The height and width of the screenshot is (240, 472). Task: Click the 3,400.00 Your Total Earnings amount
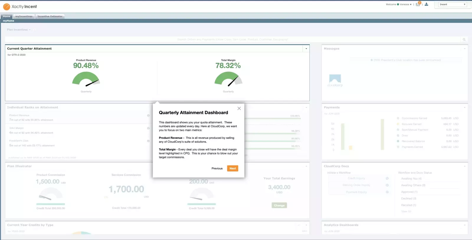(x=279, y=187)
